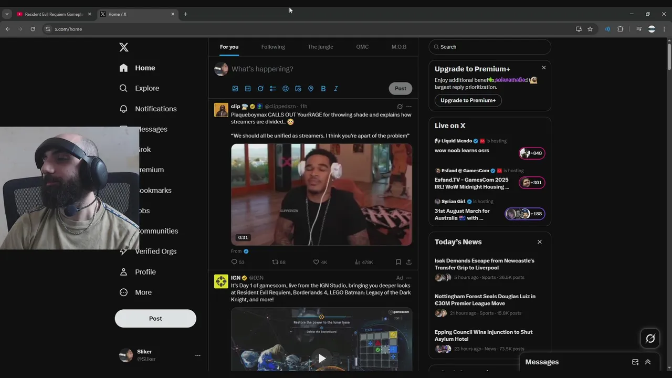Open the emoji picker in the composer

(x=286, y=89)
